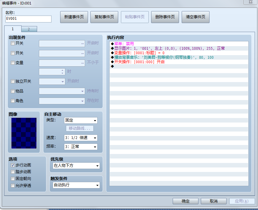Click the 删除事件页 button
The image size is (258, 210).
point(165,17)
